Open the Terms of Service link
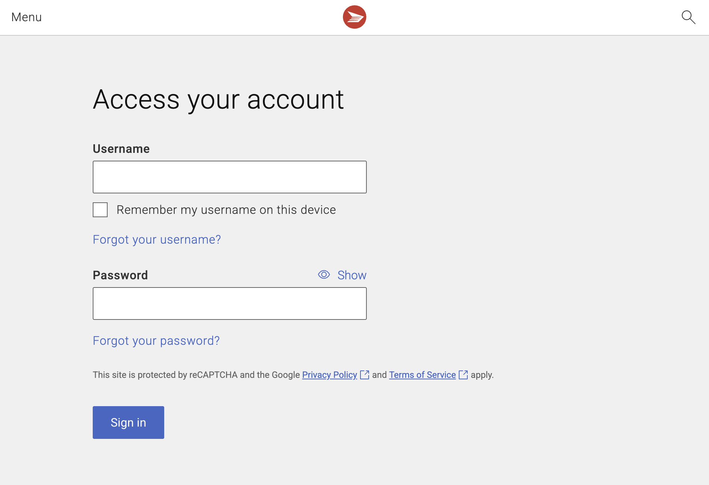 coord(422,375)
